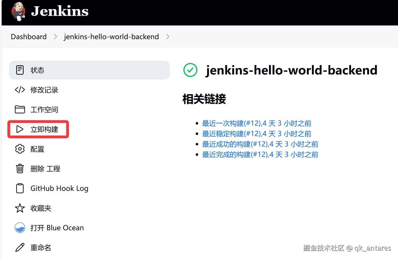Open the 最近成功的构建(#12) link
The image size is (398, 259).
pyautogui.click(x=260, y=144)
